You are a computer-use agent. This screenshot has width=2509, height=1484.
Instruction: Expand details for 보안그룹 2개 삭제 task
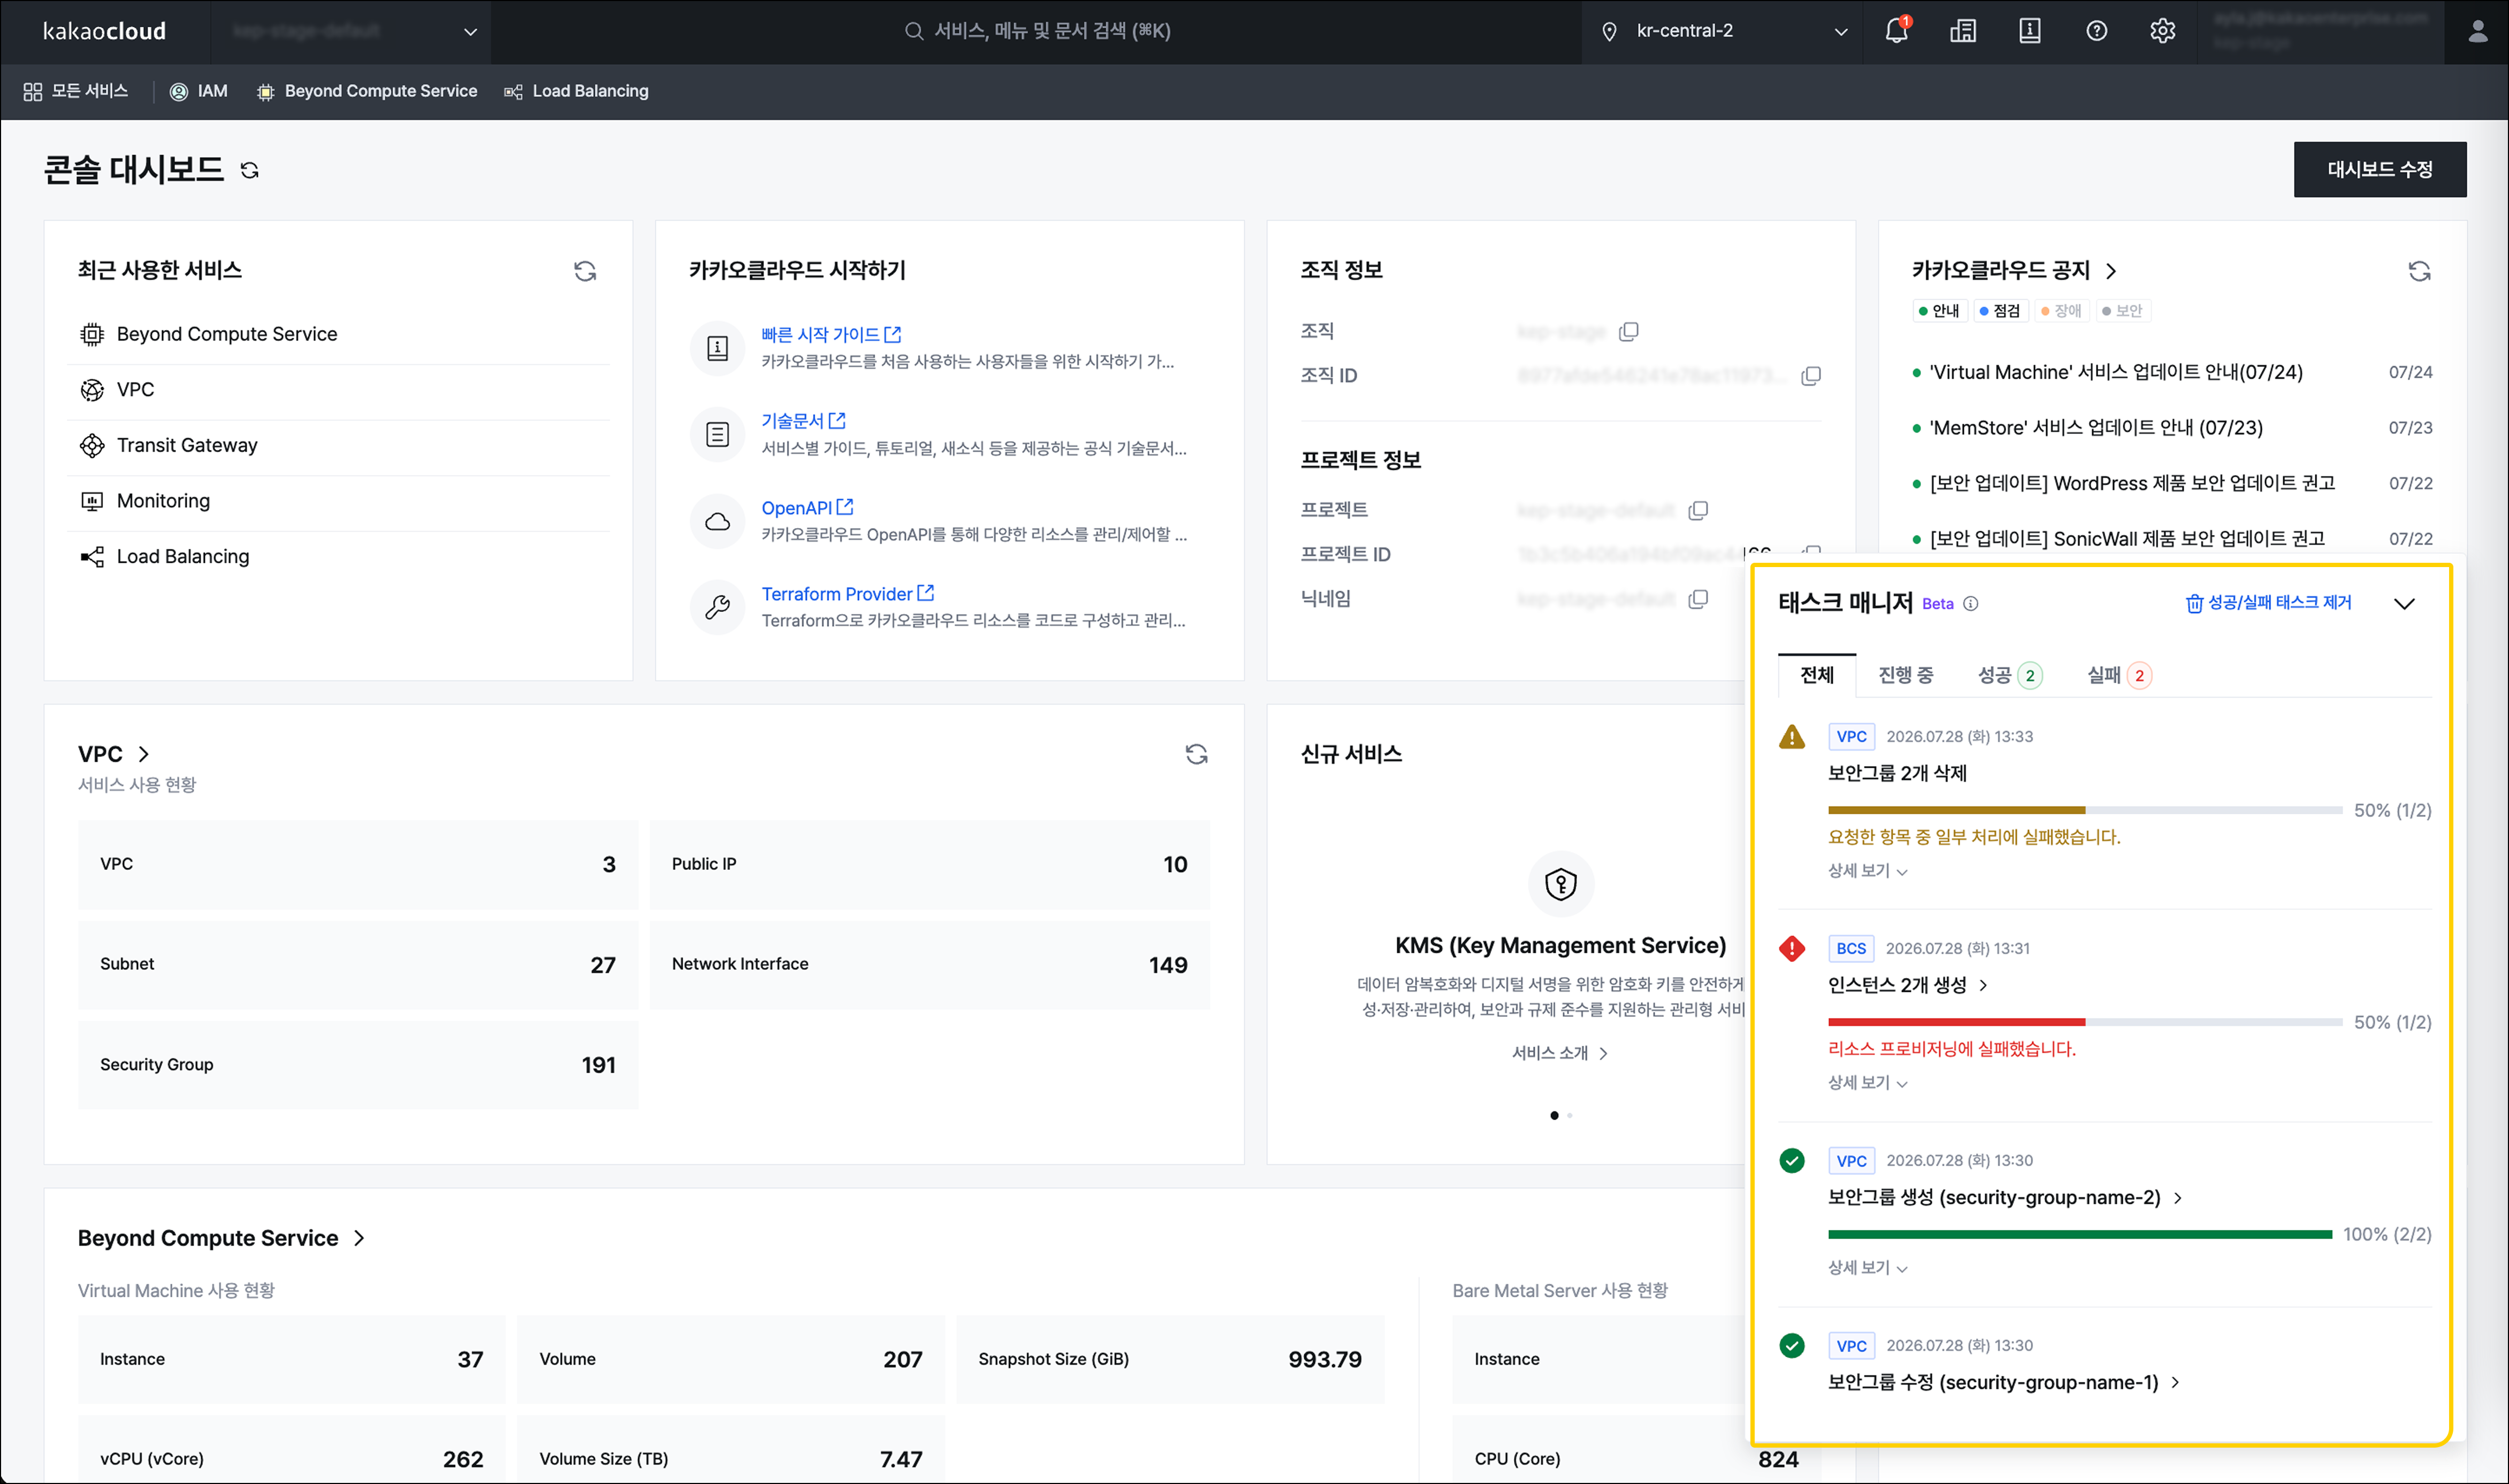pos(1867,871)
